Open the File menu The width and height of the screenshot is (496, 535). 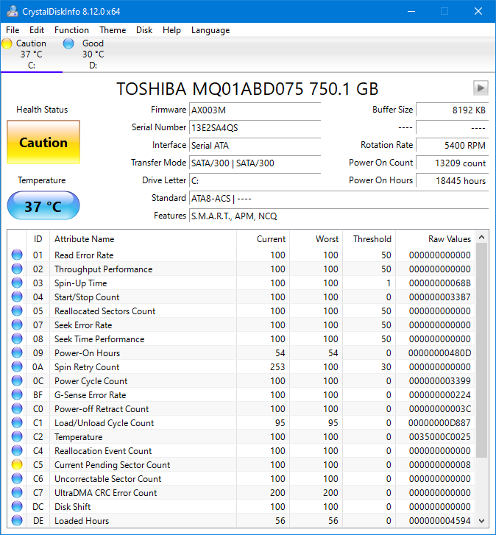[x=13, y=30]
